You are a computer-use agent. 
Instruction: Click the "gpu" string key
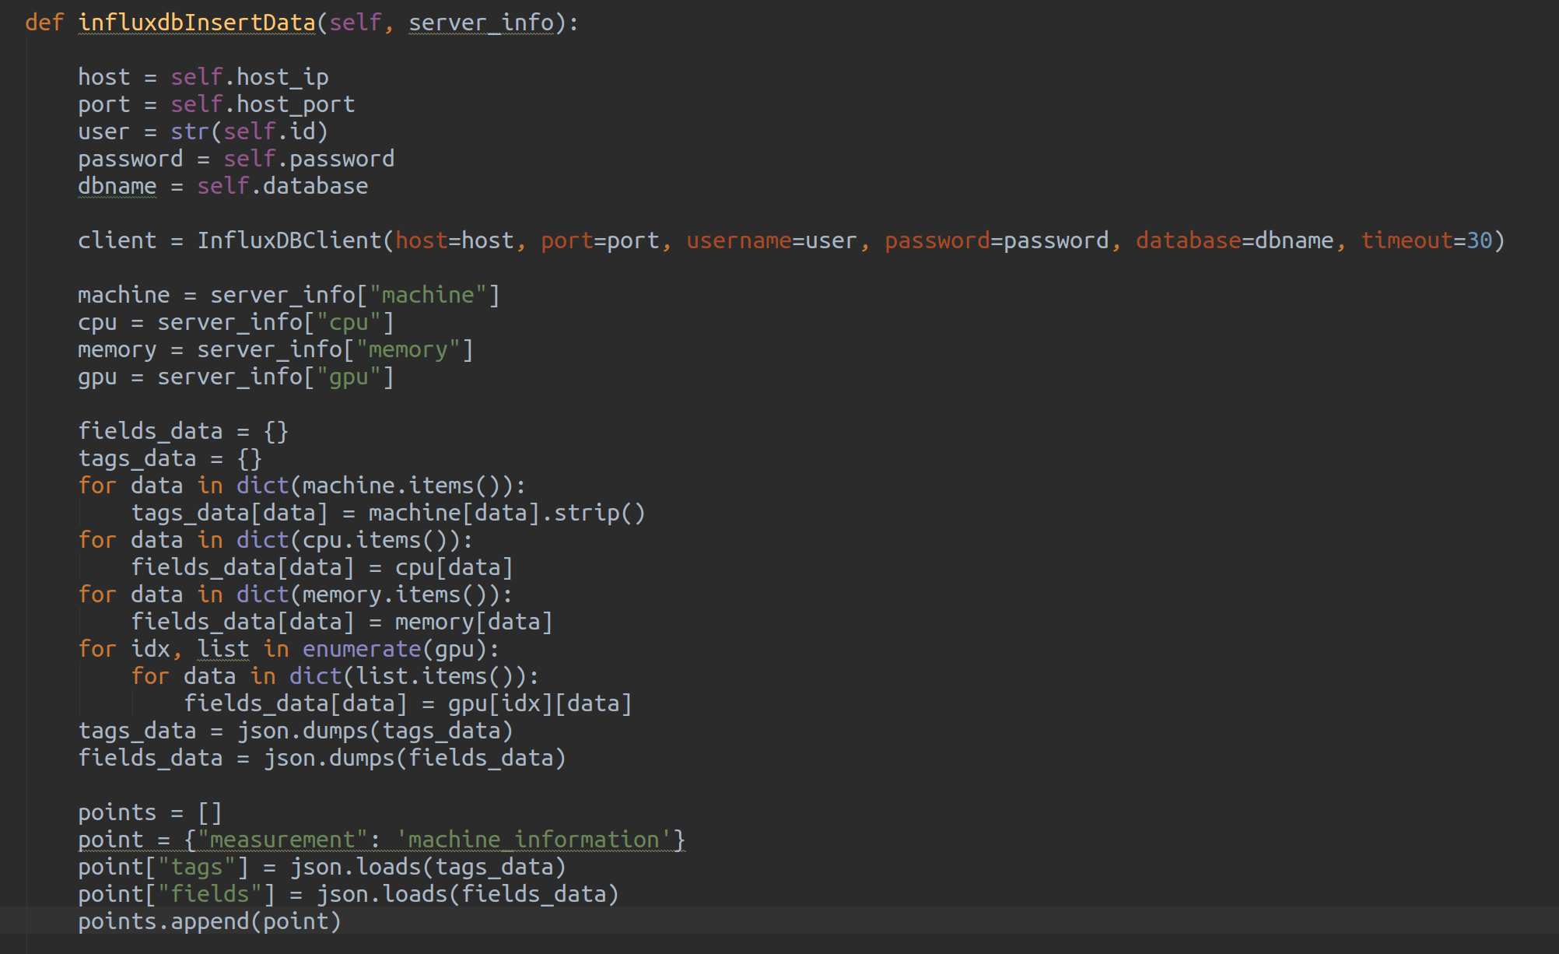click(348, 377)
